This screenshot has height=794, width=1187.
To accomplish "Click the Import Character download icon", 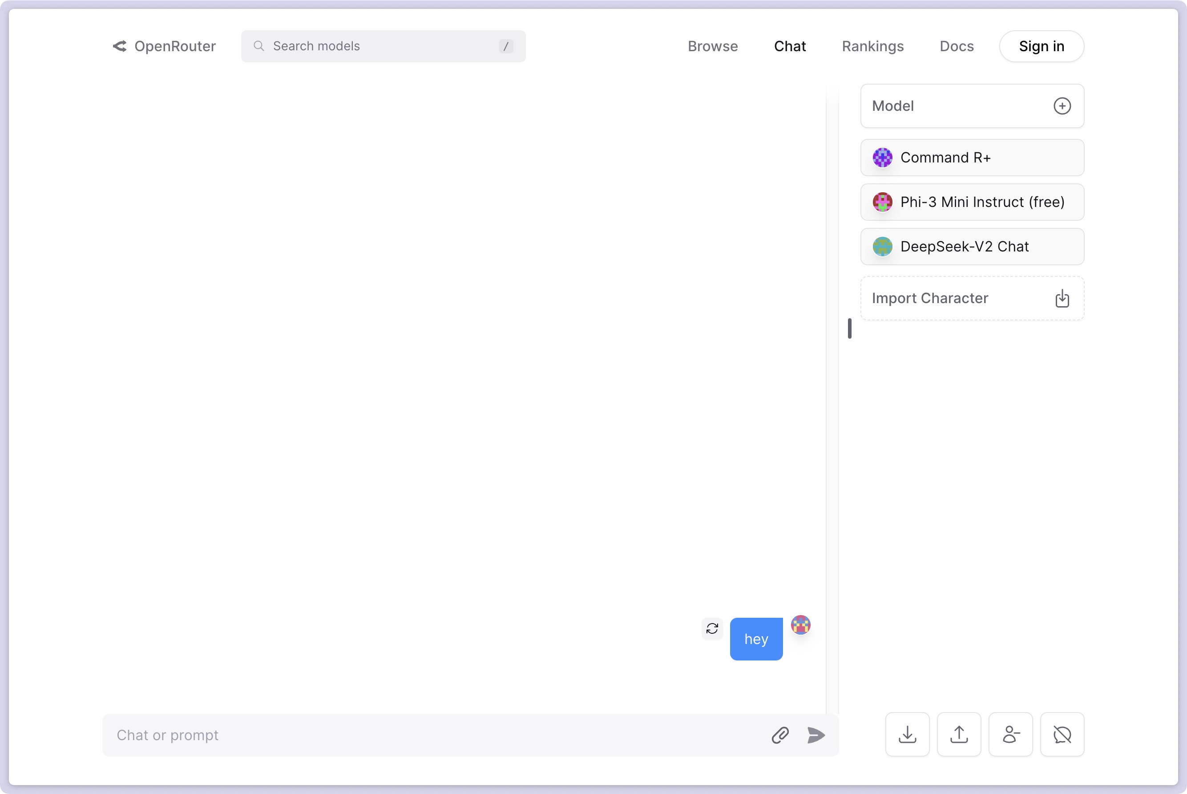I will click(x=1062, y=298).
